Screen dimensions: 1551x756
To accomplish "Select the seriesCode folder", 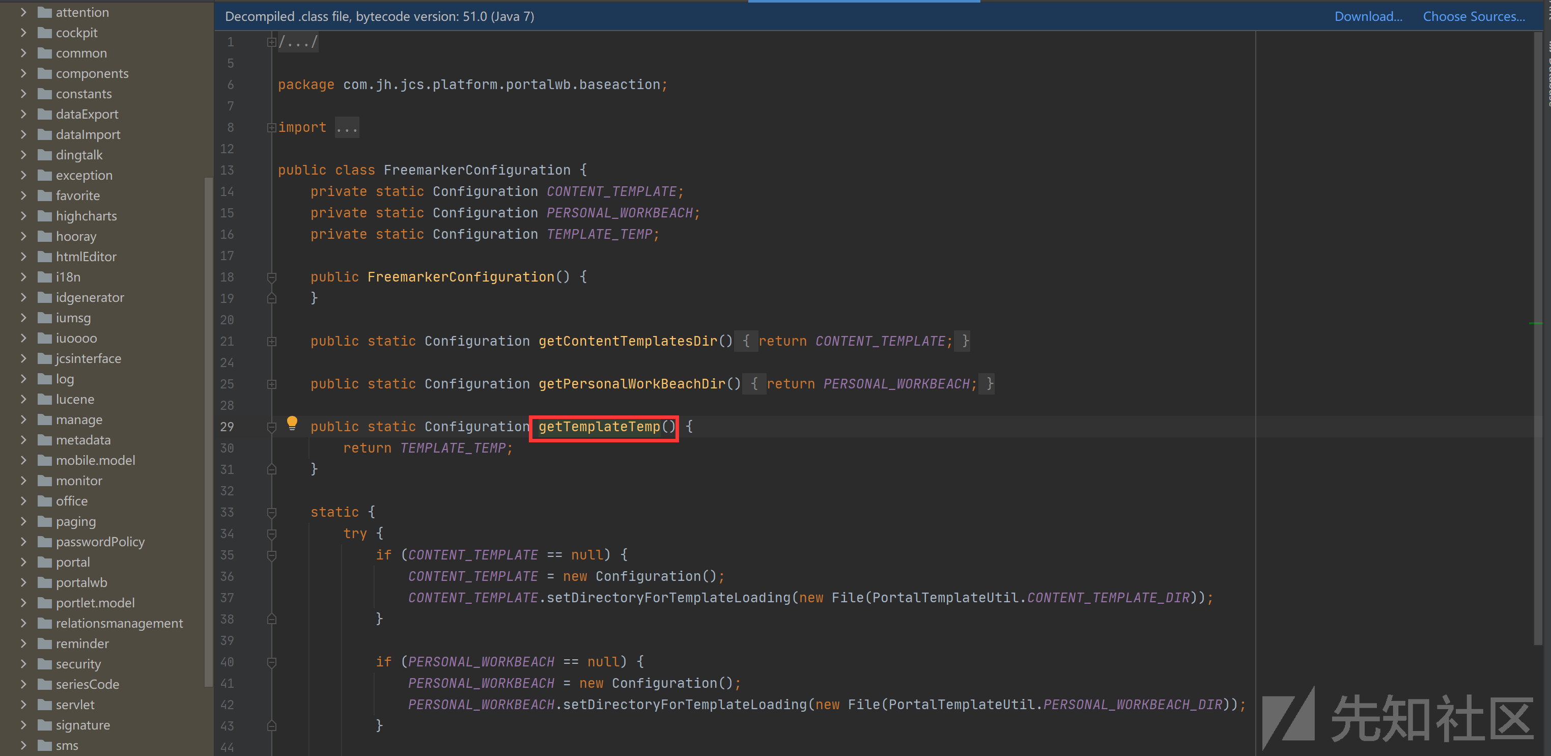I will tap(88, 684).
